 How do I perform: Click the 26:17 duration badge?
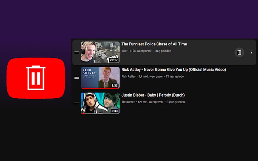[x=114, y=60]
